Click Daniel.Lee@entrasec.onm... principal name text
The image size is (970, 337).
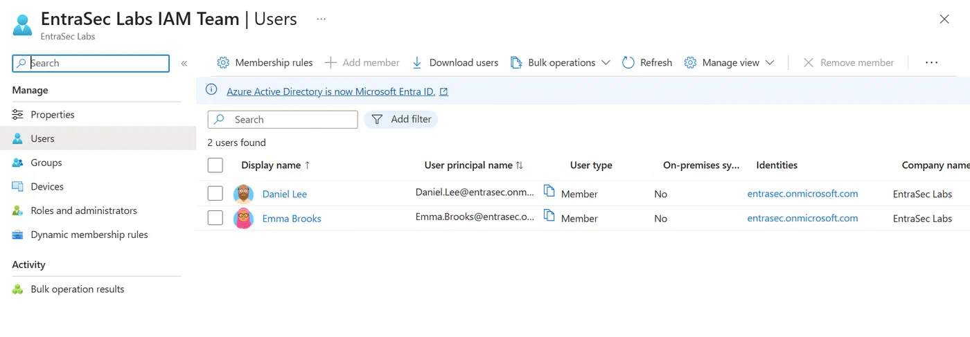tap(475, 192)
